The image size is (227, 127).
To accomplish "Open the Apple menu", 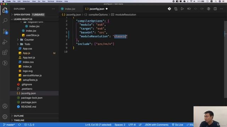I will (x=3, y=1).
